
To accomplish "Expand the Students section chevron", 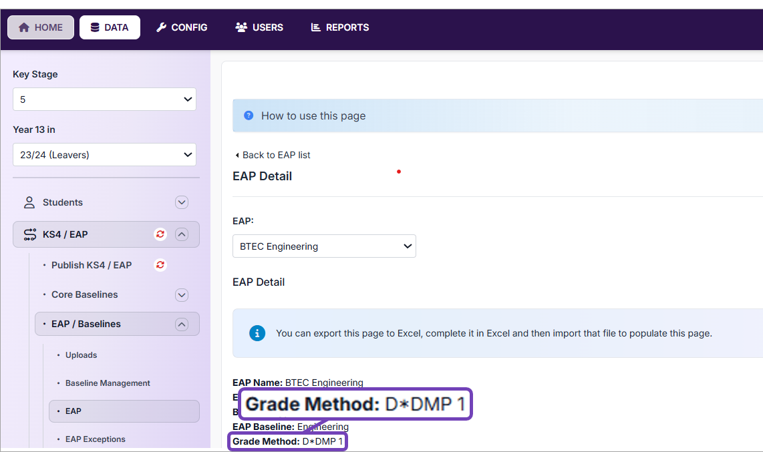I will point(182,202).
